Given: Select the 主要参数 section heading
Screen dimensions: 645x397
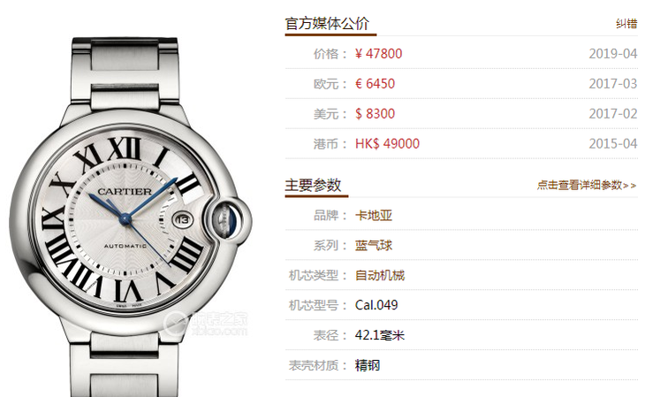Looking at the screenshot, I should 313,186.
